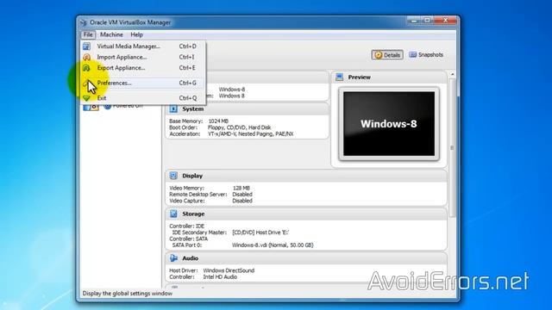Image resolution: width=552 pixels, height=310 pixels.
Task: Select 'Floppy, CD/DVD, Hard Disk' boot order
Action: click(240, 127)
